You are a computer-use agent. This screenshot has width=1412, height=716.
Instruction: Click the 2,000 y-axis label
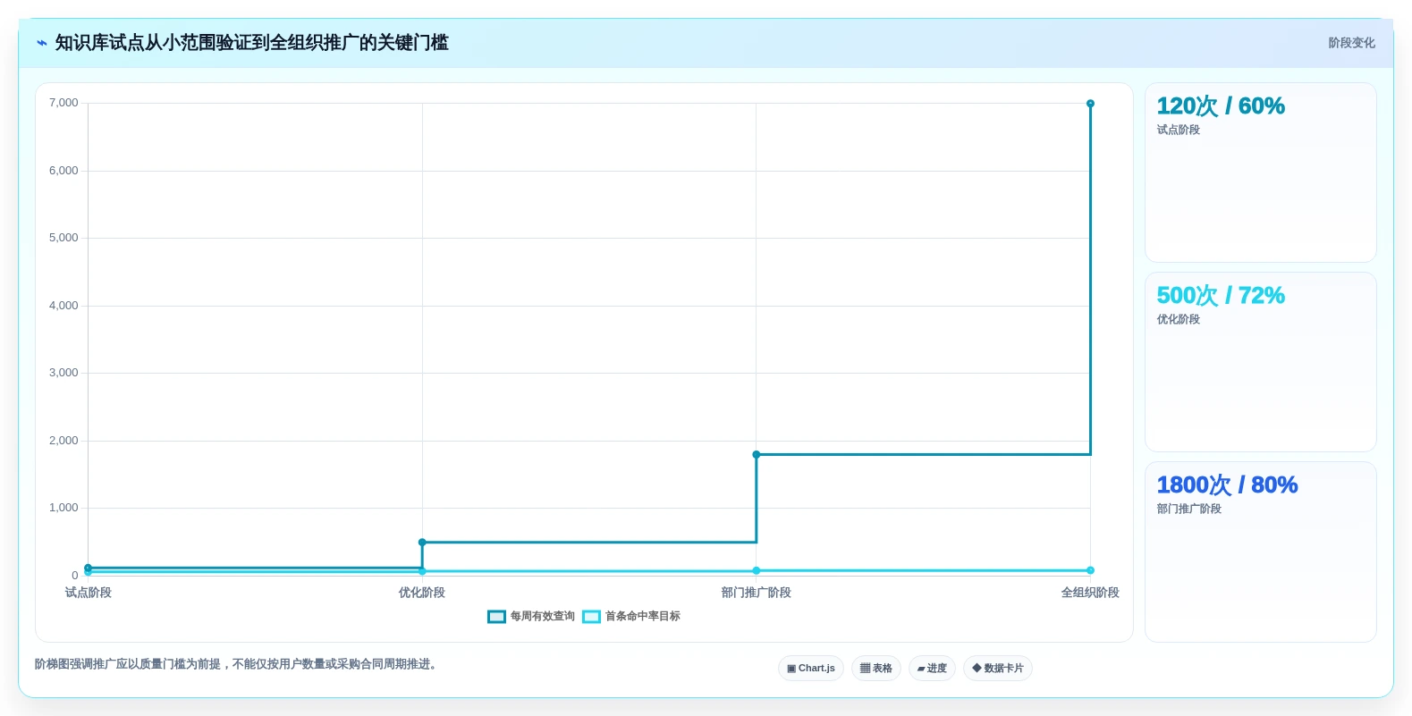coord(63,441)
